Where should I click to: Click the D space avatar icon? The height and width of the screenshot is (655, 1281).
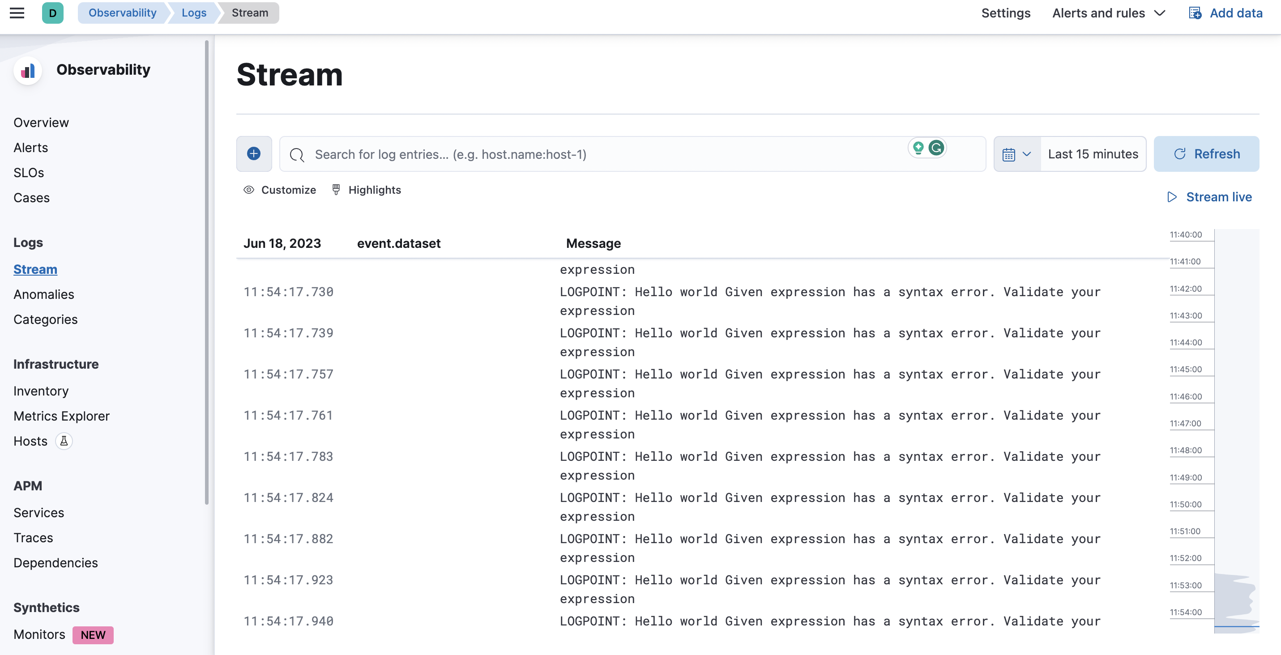[52, 13]
